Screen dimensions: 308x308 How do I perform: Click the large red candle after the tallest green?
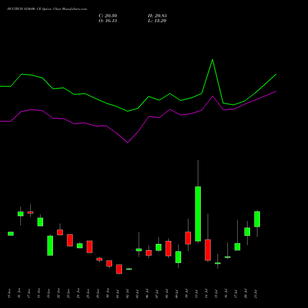pos(208,250)
